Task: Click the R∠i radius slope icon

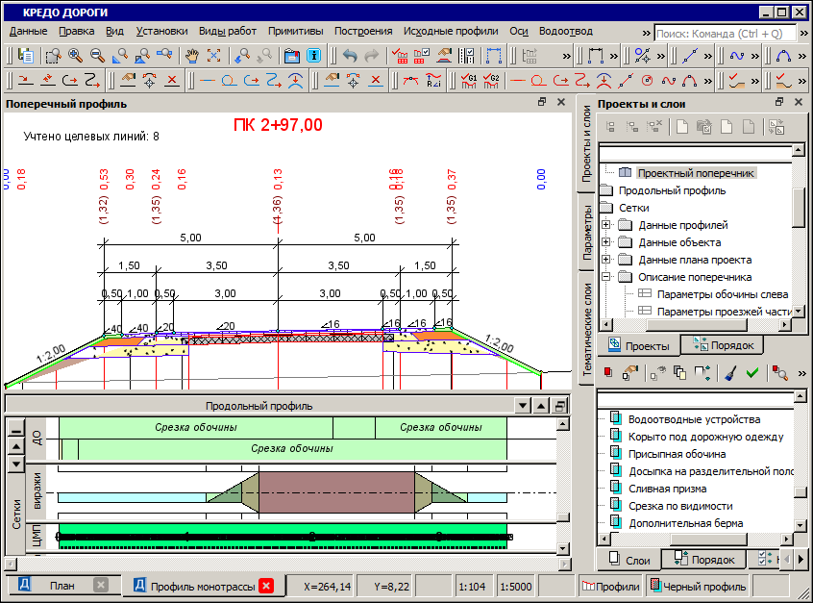Action: tap(433, 81)
